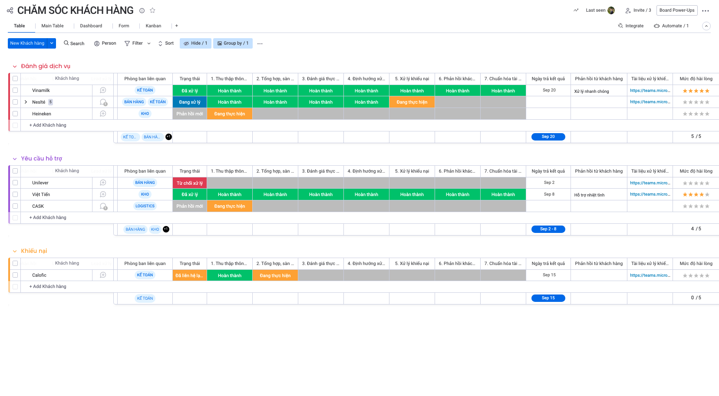Set star rating for the Heineken row

pos(696,114)
